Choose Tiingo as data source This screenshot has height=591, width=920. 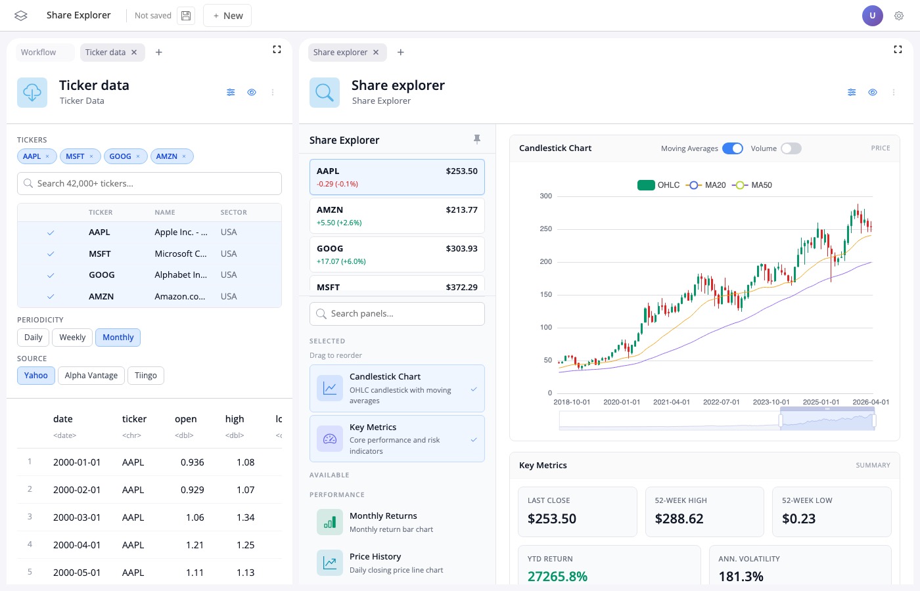(146, 376)
